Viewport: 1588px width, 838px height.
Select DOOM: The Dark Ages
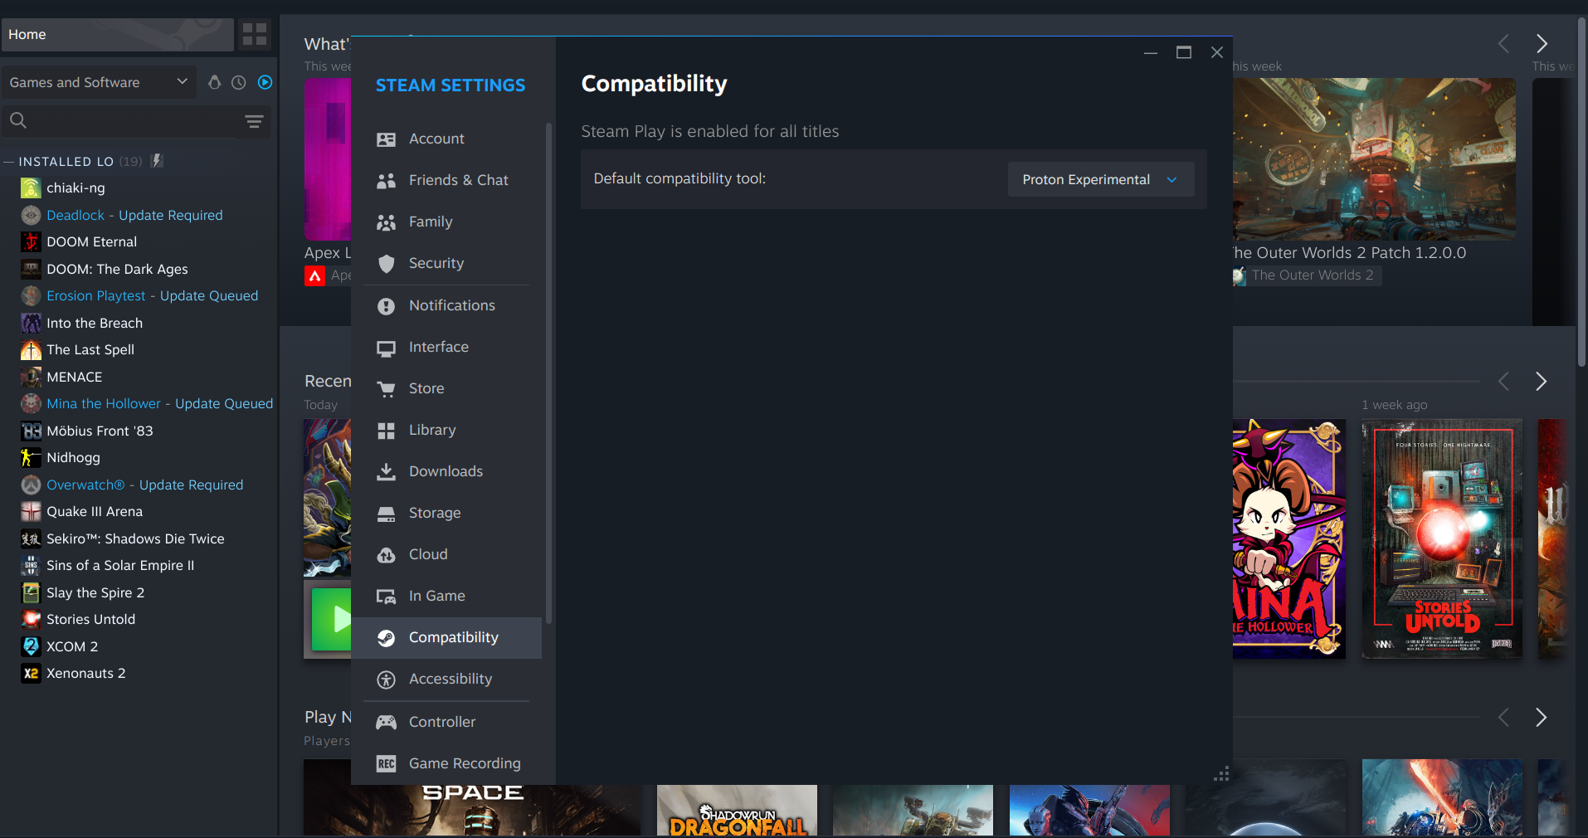tap(117, 270)
